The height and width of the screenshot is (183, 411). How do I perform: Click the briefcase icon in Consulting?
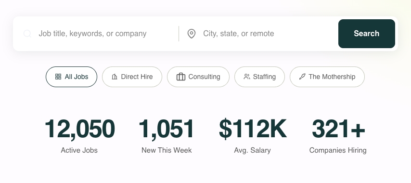click(x=181, y=77)
